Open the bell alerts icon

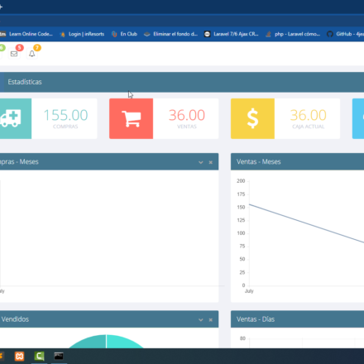point(32,54)
